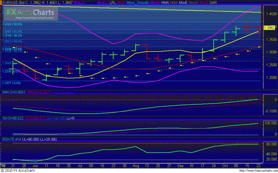Click the 24 date on time axis
The width and height of the screenshot is (278, 173).
[x=214, y=166]
